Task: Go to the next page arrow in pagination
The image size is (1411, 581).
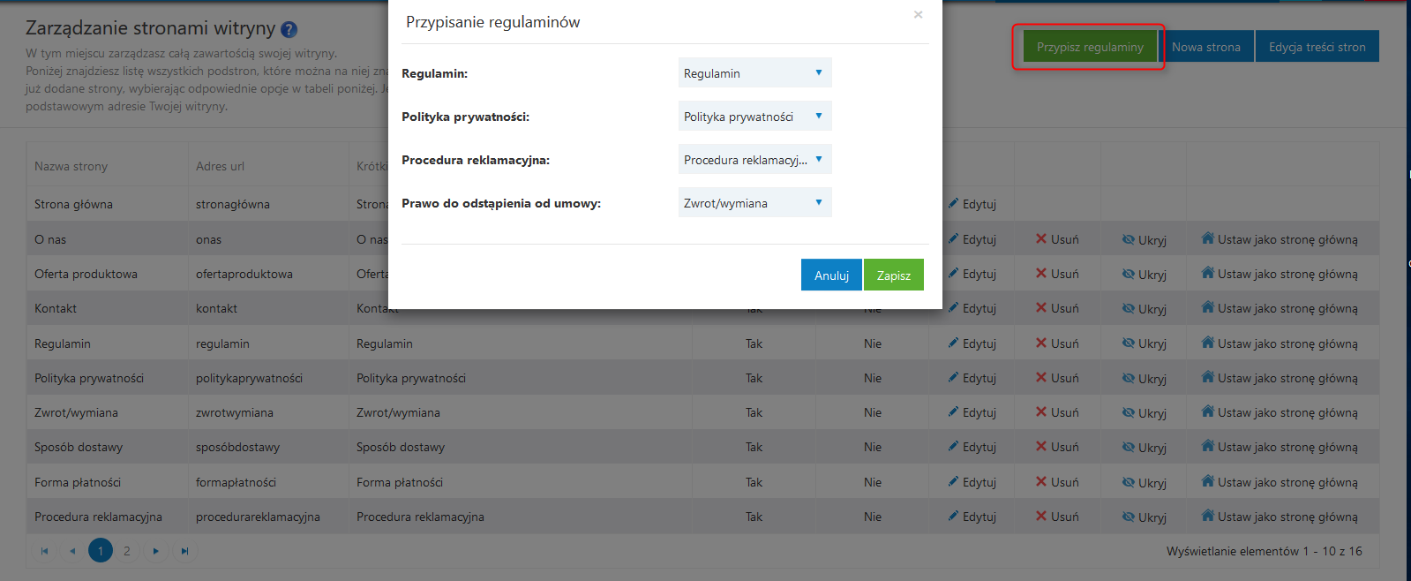Action: point(155,551)
